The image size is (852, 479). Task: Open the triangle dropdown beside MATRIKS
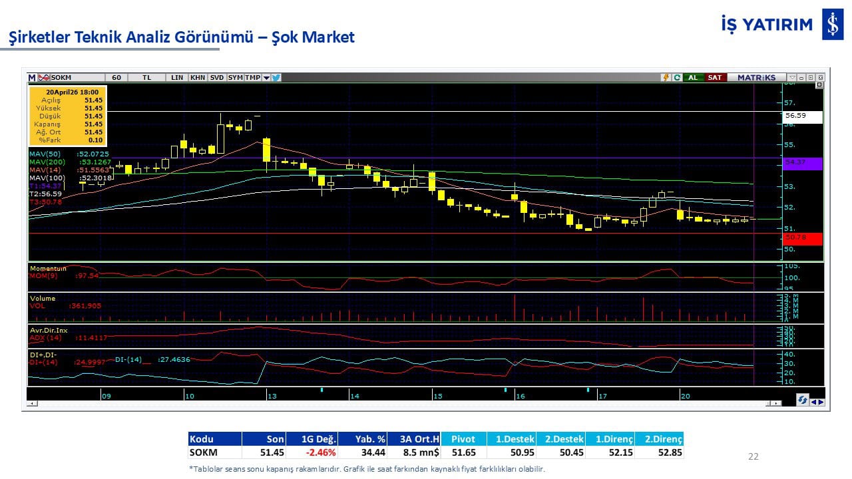[791, 77]
